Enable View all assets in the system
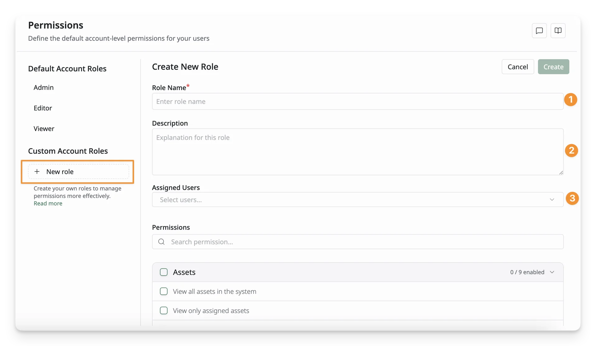 coord(164,291)
